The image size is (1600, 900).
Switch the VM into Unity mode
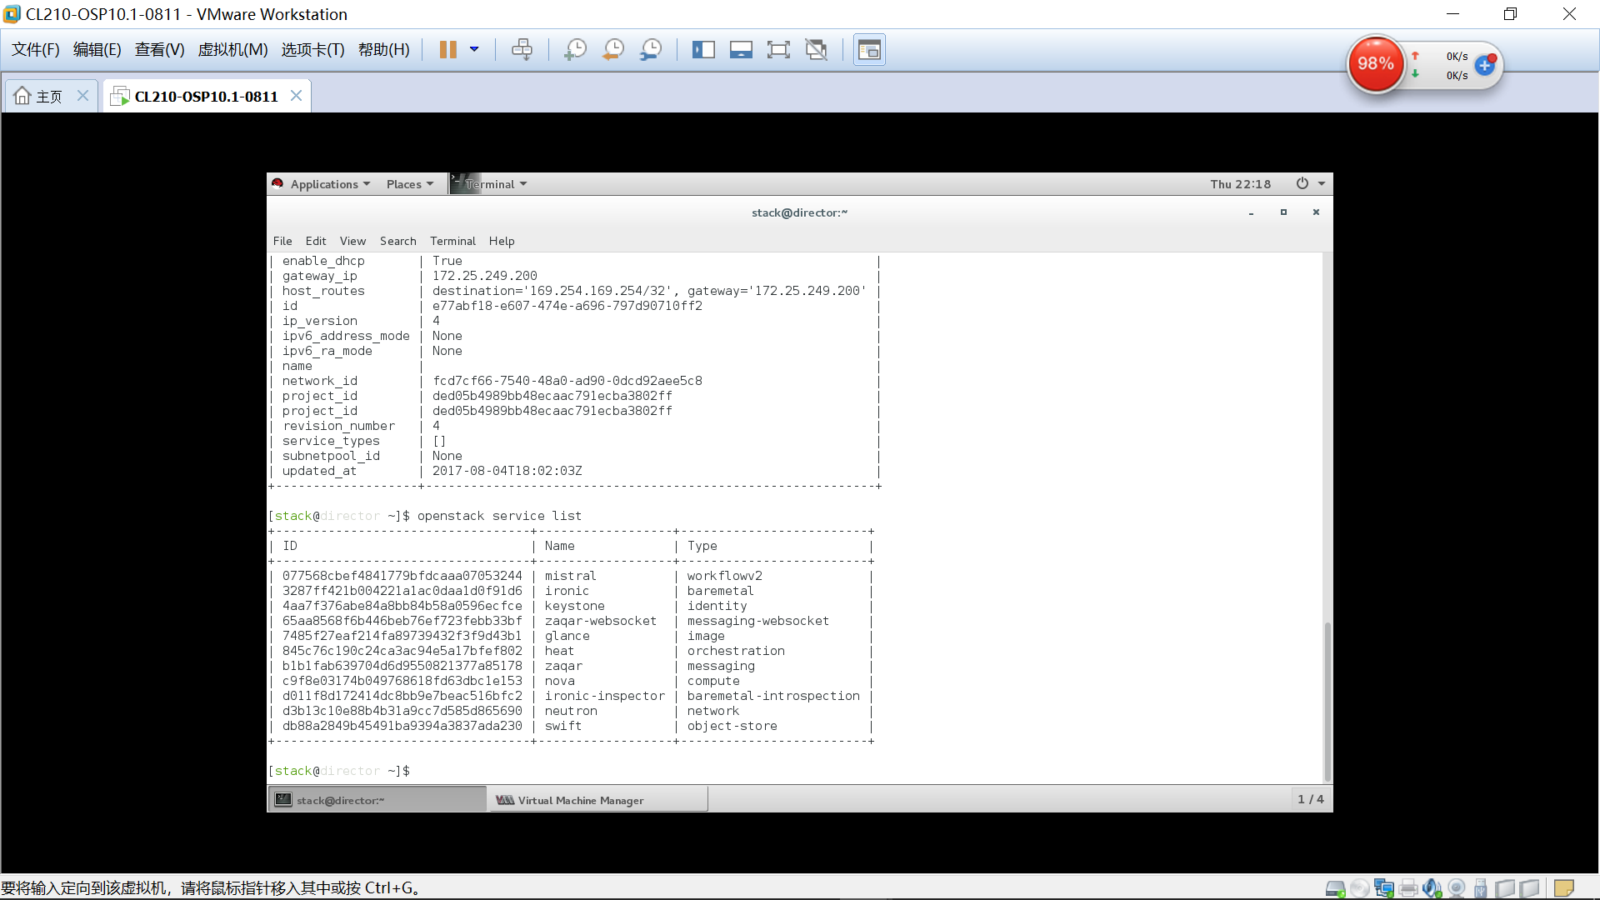(816, 49)
